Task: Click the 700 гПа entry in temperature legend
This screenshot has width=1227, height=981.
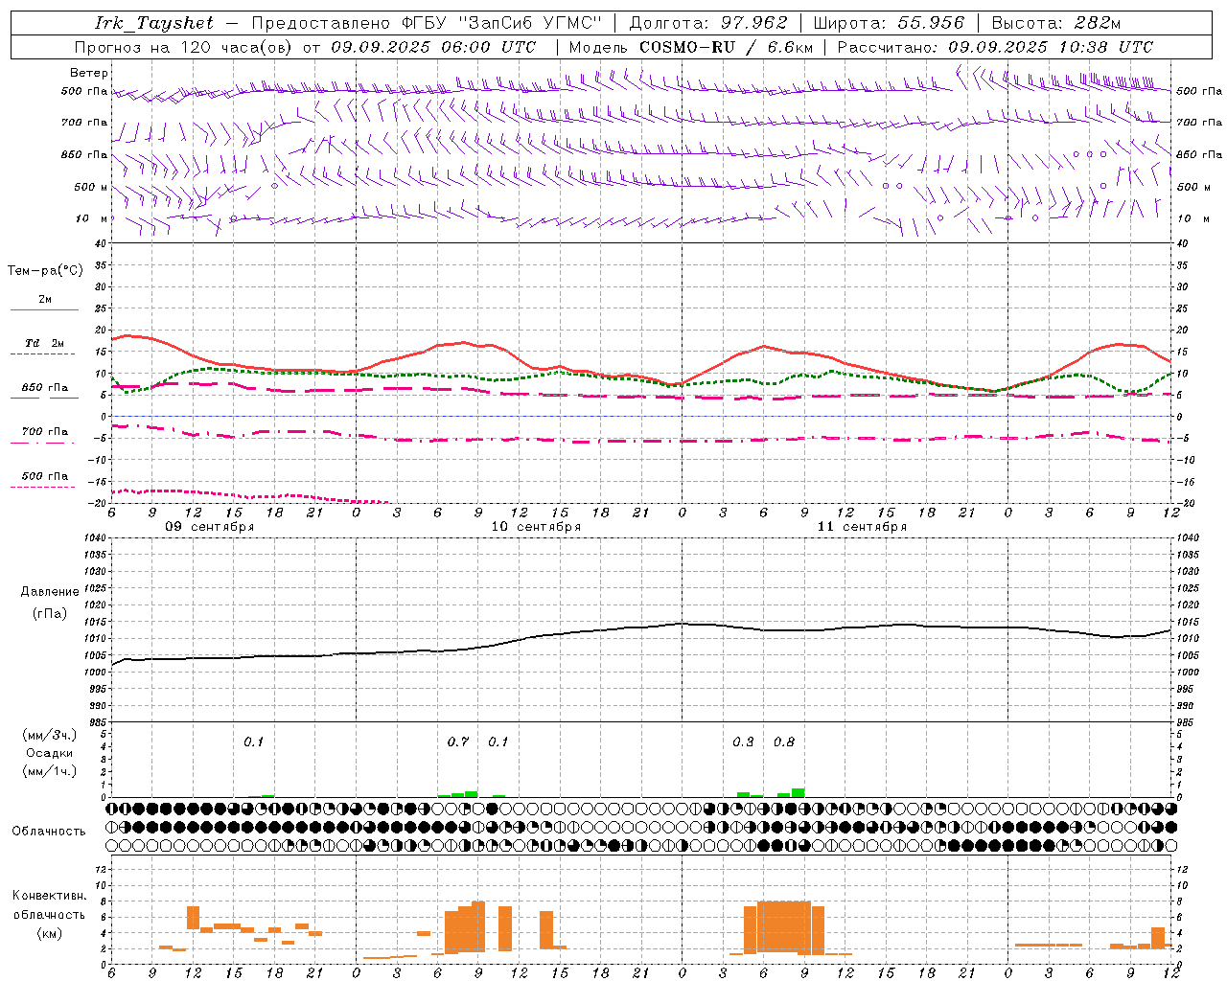Action: click(44, 432)
